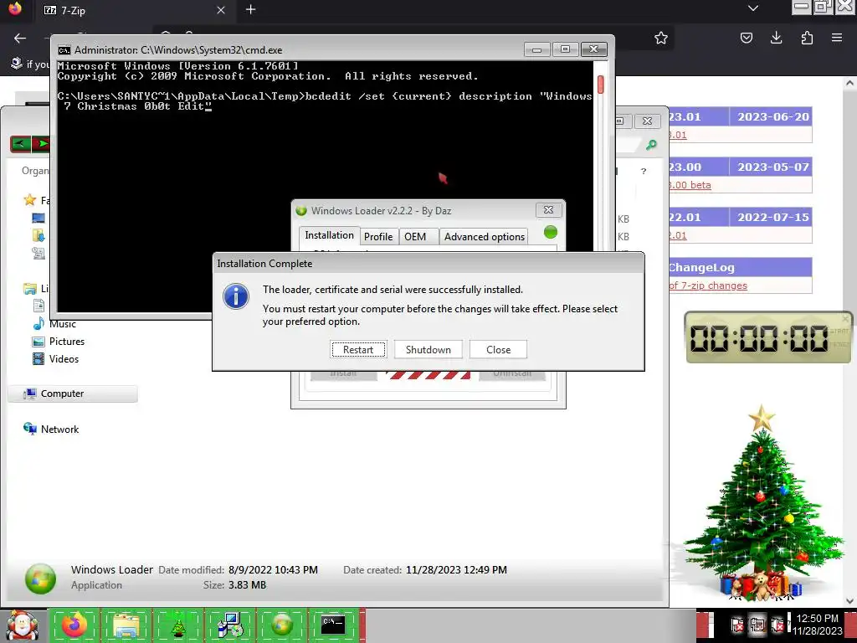Click the blue information icon in dialog
The height and width of the screenshot is (643, 857).
[x=236, y=296]
